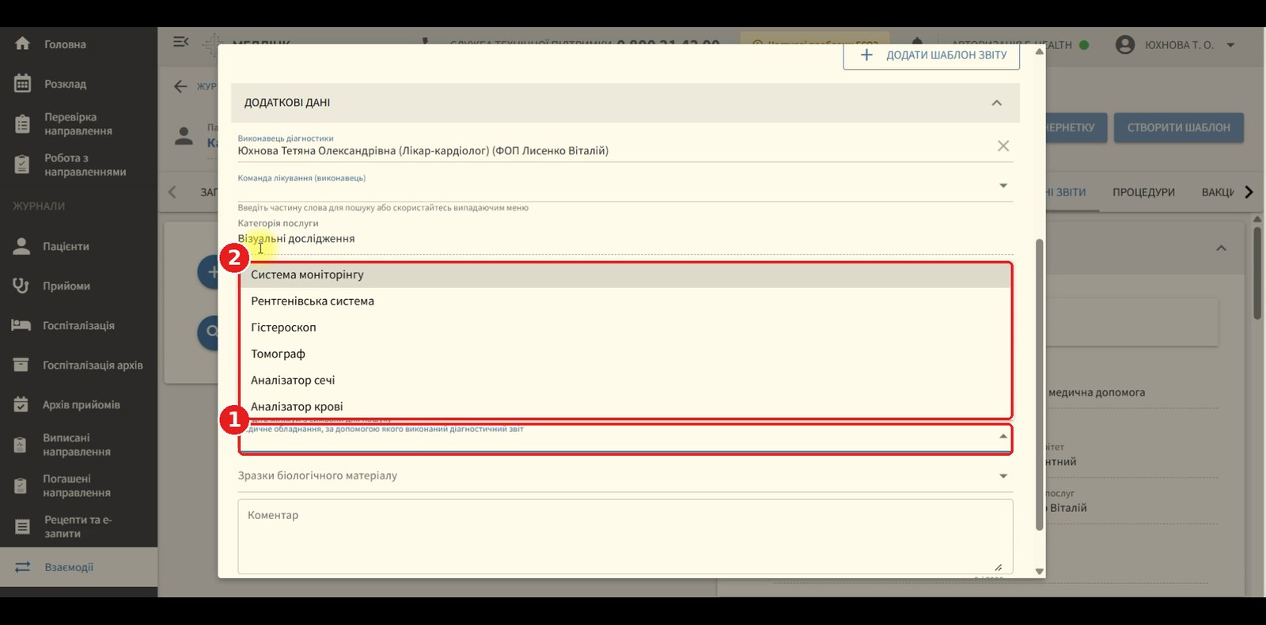Select Система моніторінгу from the list
This screenshot has width=1266, height=625.
click(625, 275)
